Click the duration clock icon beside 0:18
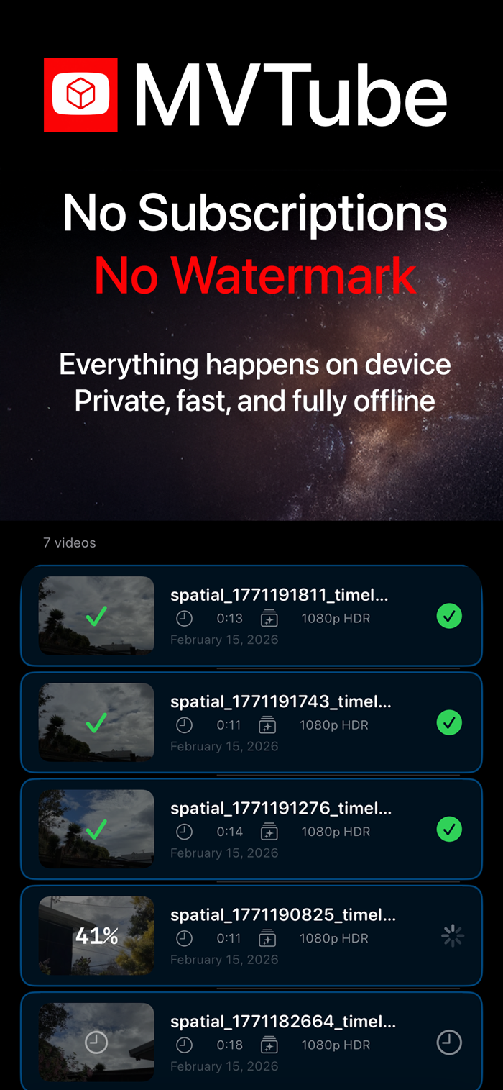Image resolution: width=503 pixels, height=1090 pixels. click(x=184, y=1045)
